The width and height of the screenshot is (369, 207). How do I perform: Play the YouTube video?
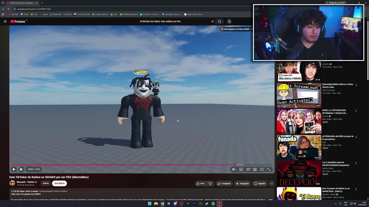14,169
